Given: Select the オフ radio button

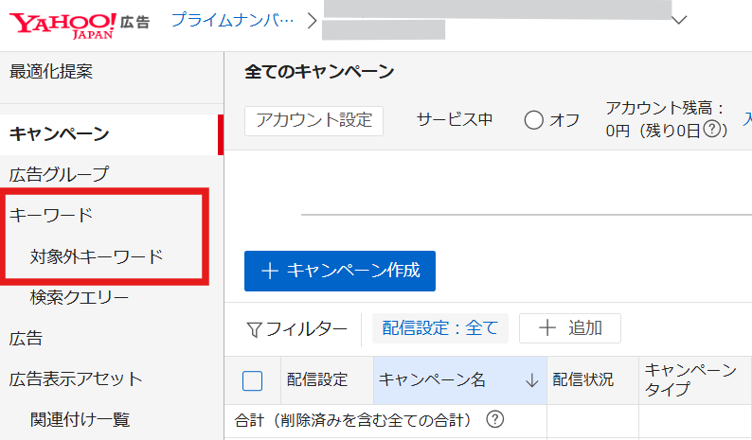Looking at the screenshot, I should 533,120.
